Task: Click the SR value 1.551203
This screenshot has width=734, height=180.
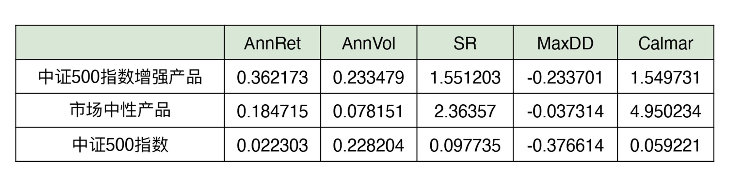Action: pyautogui.click(x=465, y=78)
